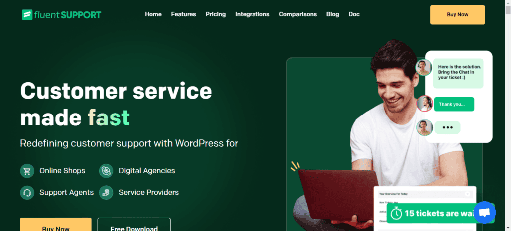The image size is (511, 231).
Task: Click the Service Providers icon
Action: 106,192
